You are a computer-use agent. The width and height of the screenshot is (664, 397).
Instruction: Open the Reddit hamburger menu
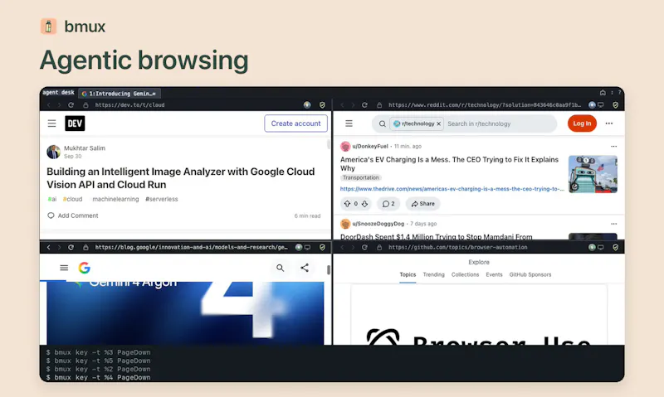click(x=349, y=123)
